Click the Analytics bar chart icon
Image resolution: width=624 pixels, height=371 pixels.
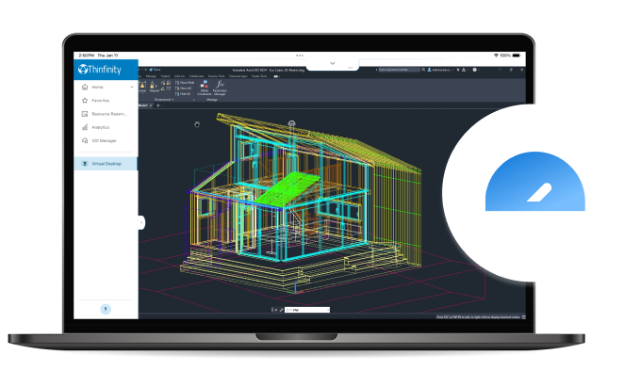(85, 127)
